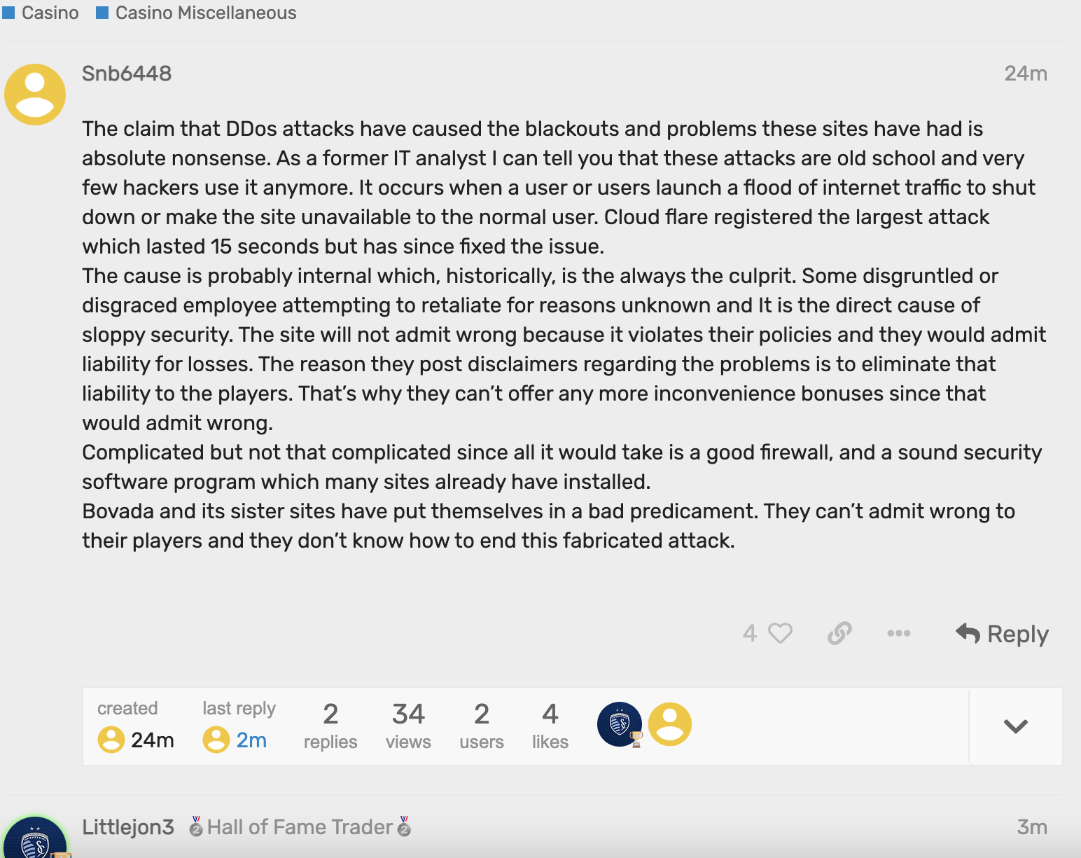Open more actions ellipsis menu
The image size is (1081, 858).
[898, 633]
